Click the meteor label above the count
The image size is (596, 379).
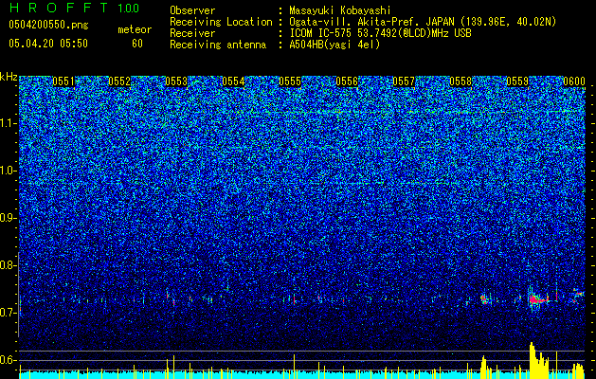(x=135, y=29)
